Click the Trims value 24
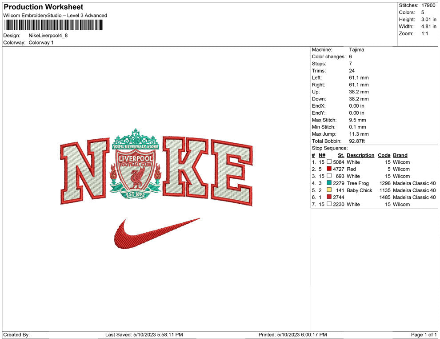Image resolution: width=440 pixels, height=339 pixels. click(x=352, y=70)
